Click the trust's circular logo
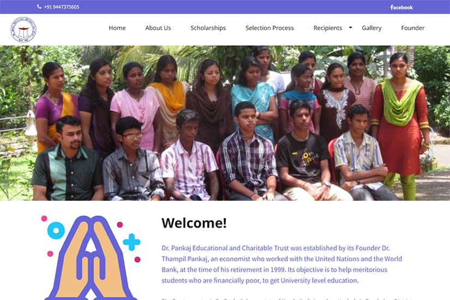The width and height of the screenshot is (450, 300). pyautogui.click(x=23, y=29)
